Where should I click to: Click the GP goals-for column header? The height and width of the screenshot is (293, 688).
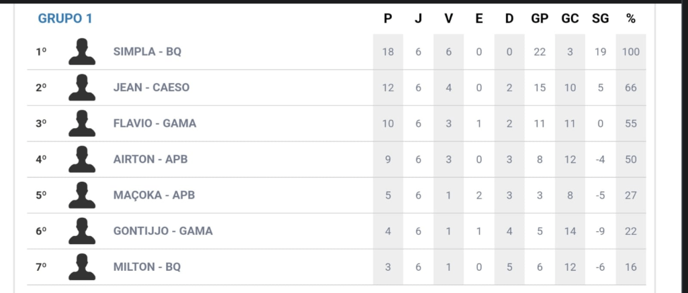click(x=540, y=19)
